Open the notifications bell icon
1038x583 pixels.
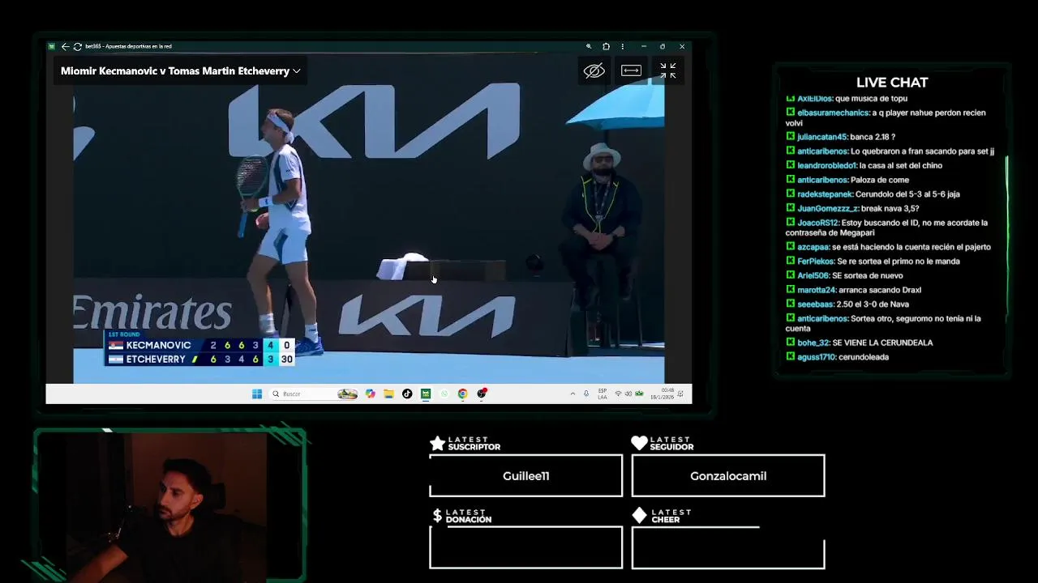pos(681,394)
